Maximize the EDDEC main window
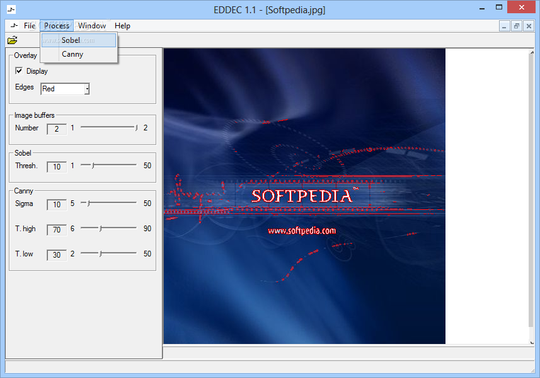Image resolution: width=540 pixels, height=378 pixels. (498, 7)
